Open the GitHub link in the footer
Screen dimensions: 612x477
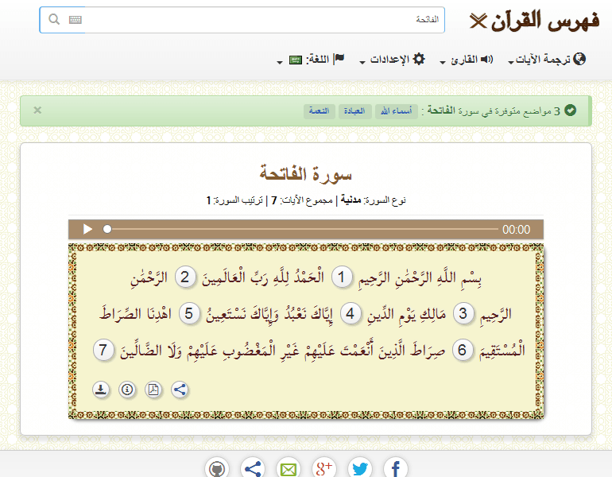click(x=216, y=468)
